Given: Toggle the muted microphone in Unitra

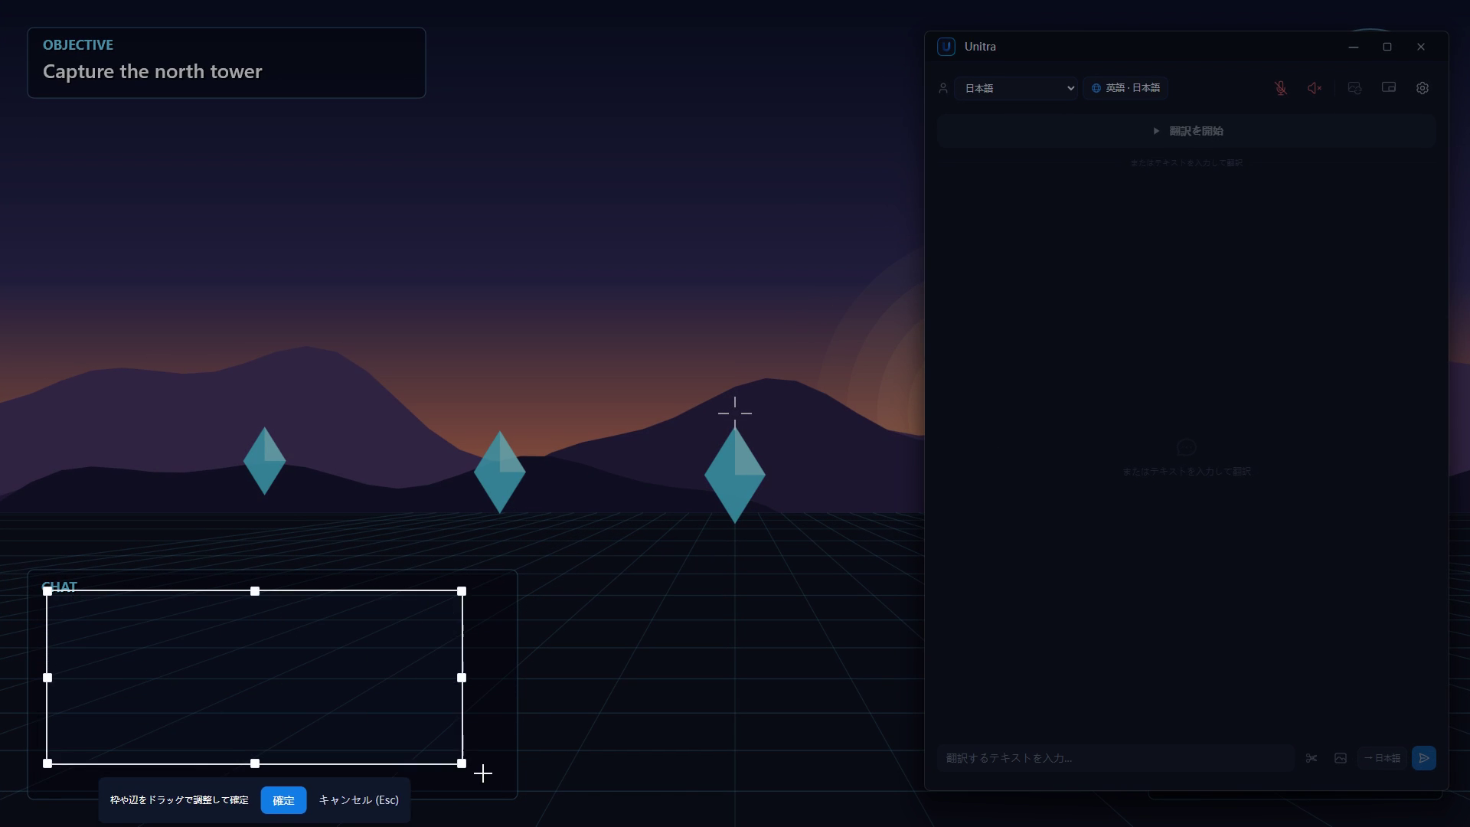Looking at the screenshot, I should pyautogui.click(x=1280, y=88).
